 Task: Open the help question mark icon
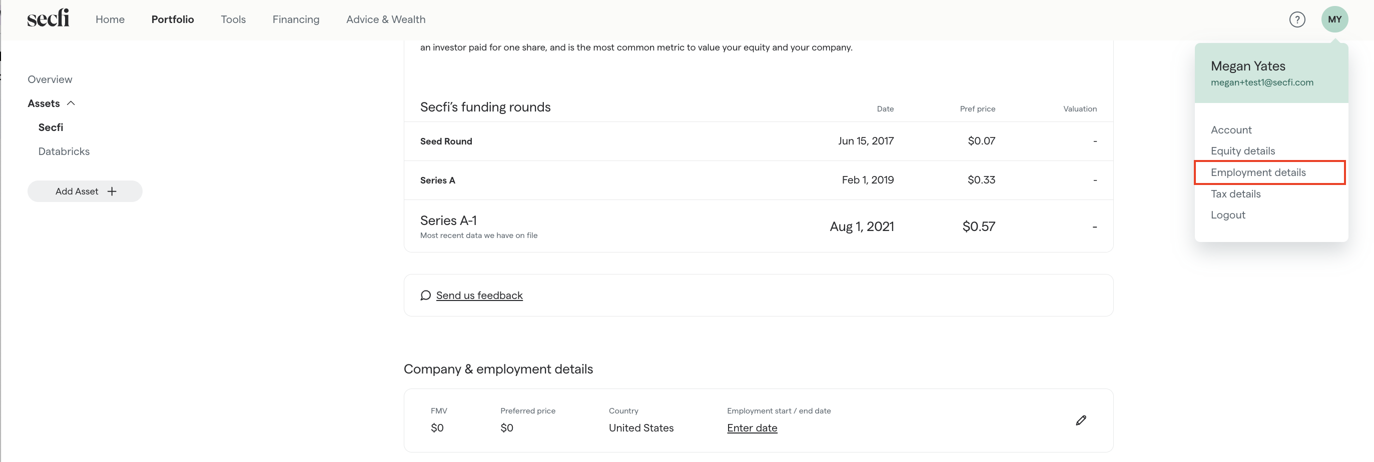(1296, 19)
